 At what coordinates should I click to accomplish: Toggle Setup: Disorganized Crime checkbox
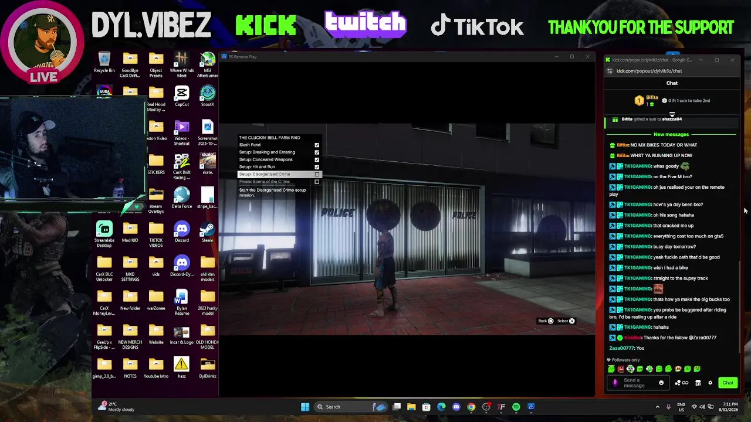pos(317,174)
